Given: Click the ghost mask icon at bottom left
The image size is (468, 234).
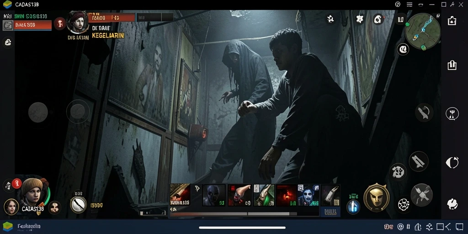Looking at the screenshot, I should [8, 185].
